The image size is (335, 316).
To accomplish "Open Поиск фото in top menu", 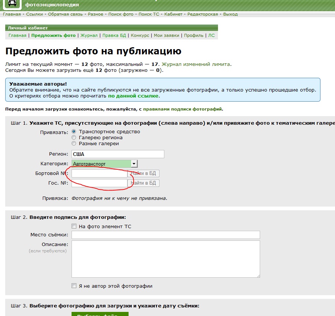I will click(x=121, y=14).
